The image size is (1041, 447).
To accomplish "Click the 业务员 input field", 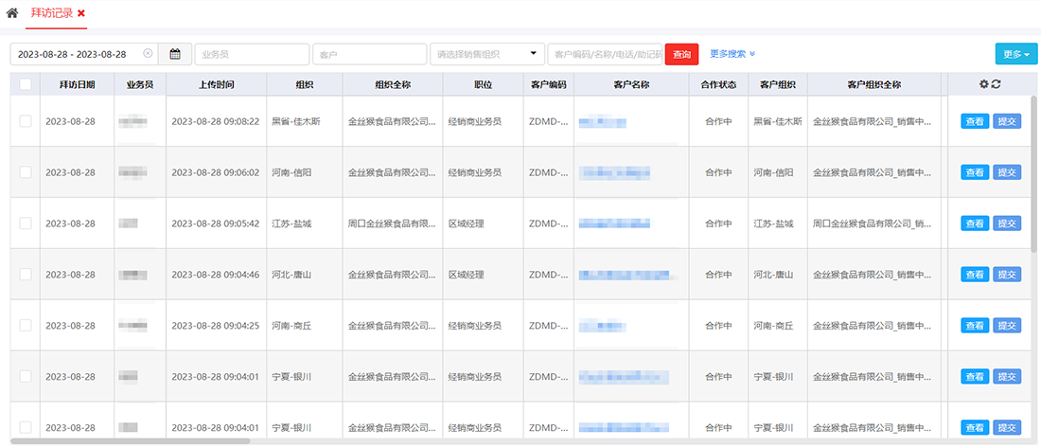I will click(x=252, y=54).
